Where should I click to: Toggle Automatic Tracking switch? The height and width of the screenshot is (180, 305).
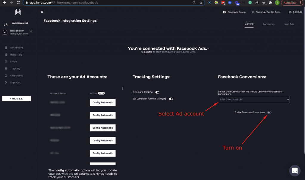coord(157,92)
